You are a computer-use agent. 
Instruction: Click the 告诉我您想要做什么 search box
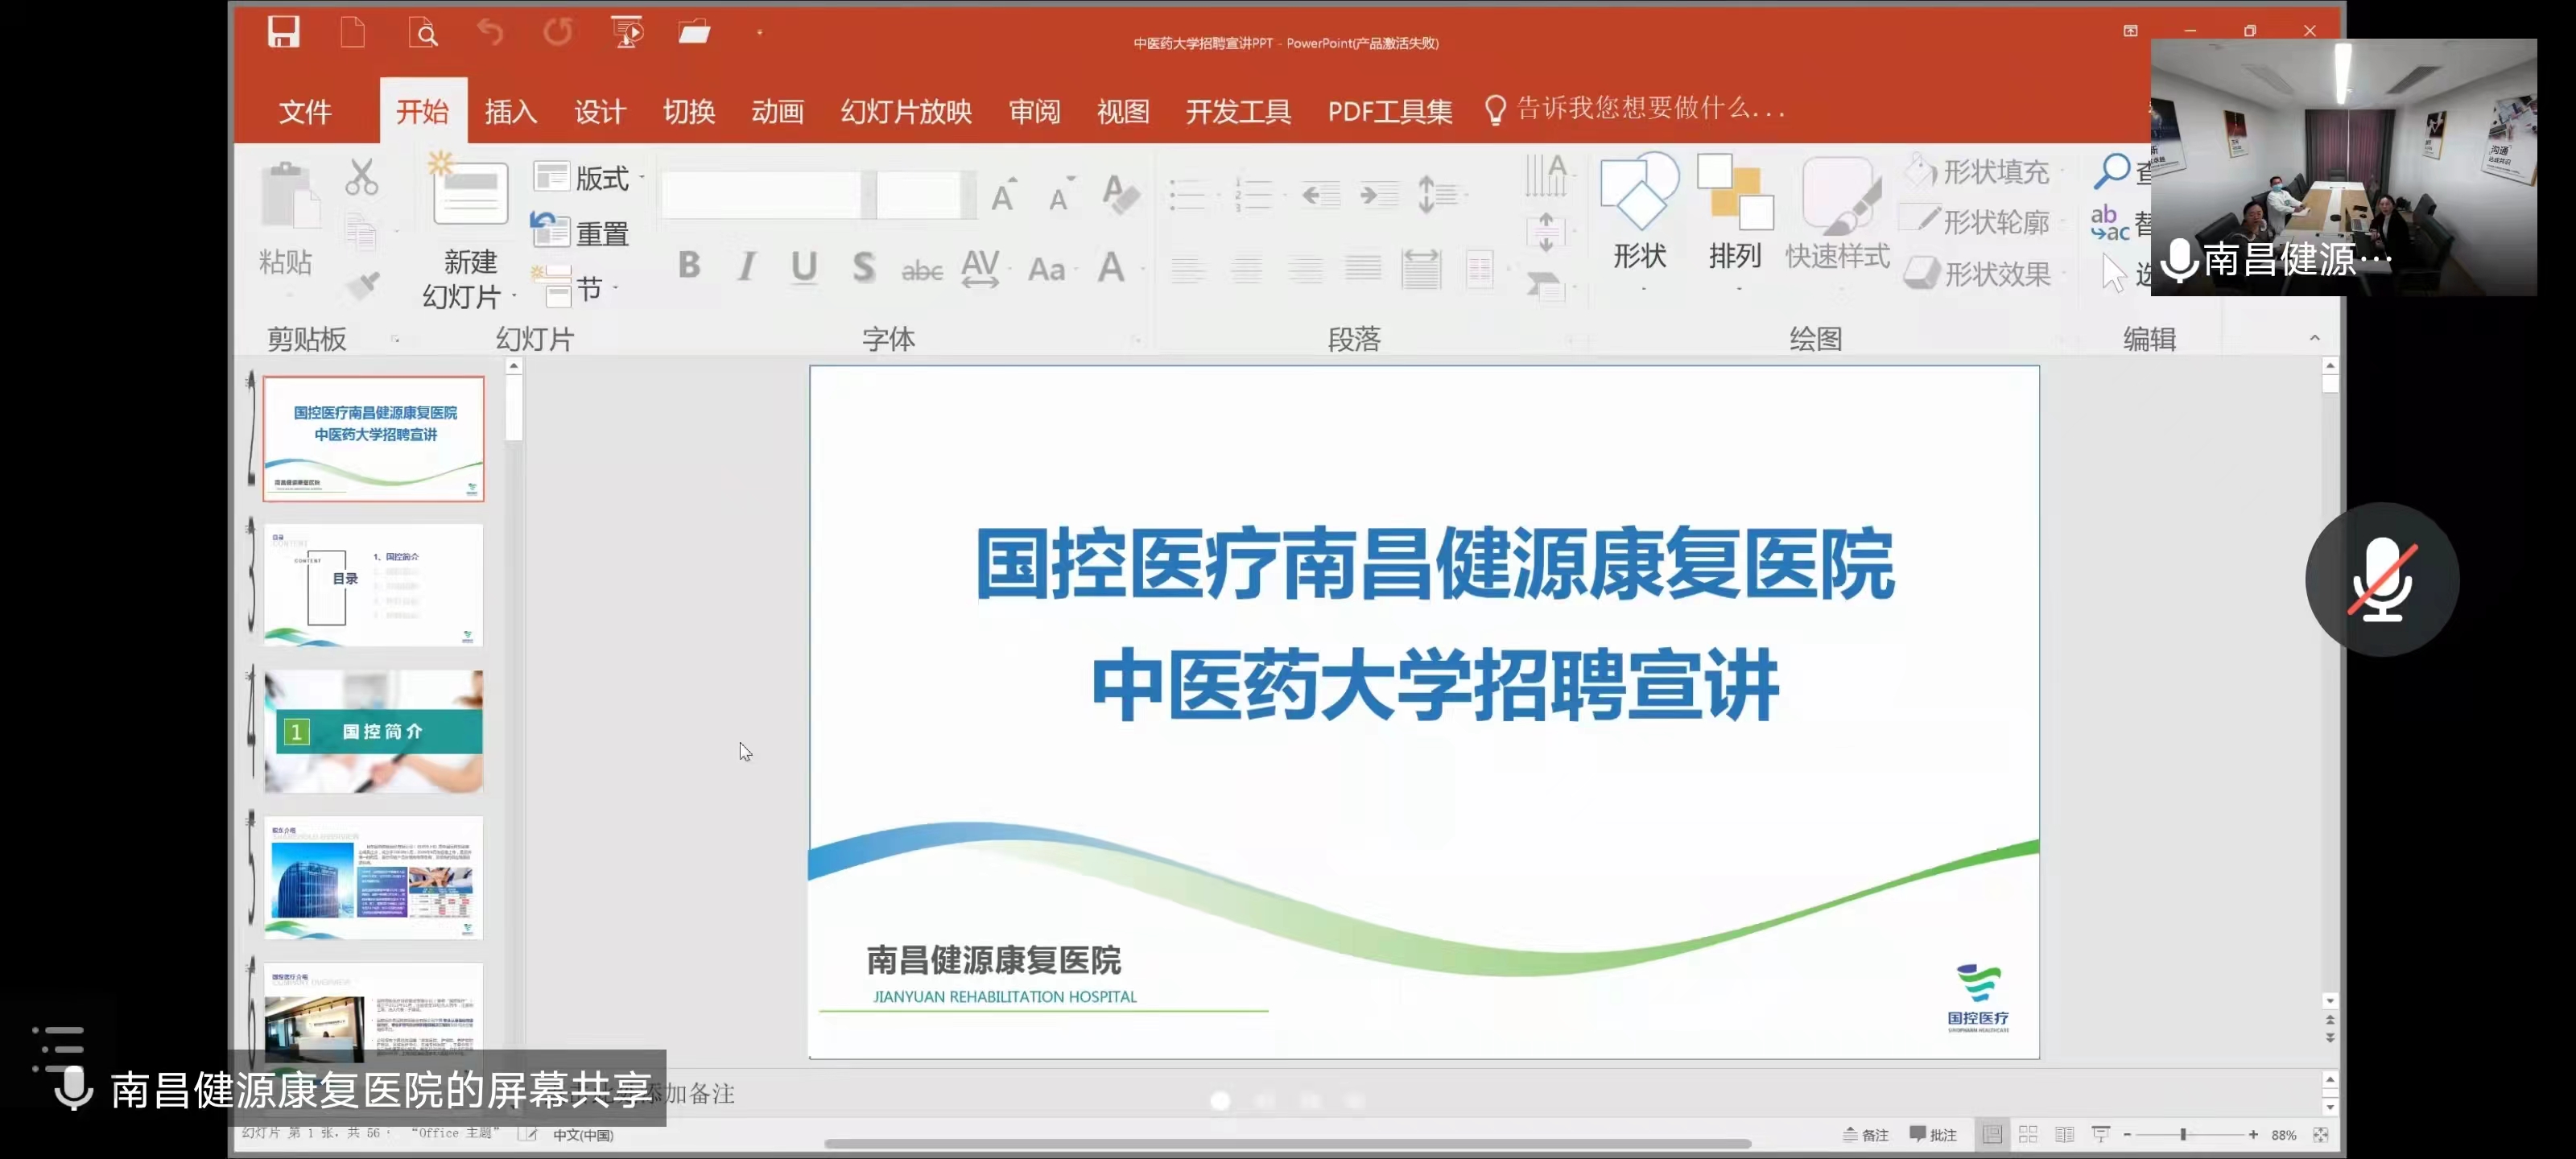(1636, 109)
